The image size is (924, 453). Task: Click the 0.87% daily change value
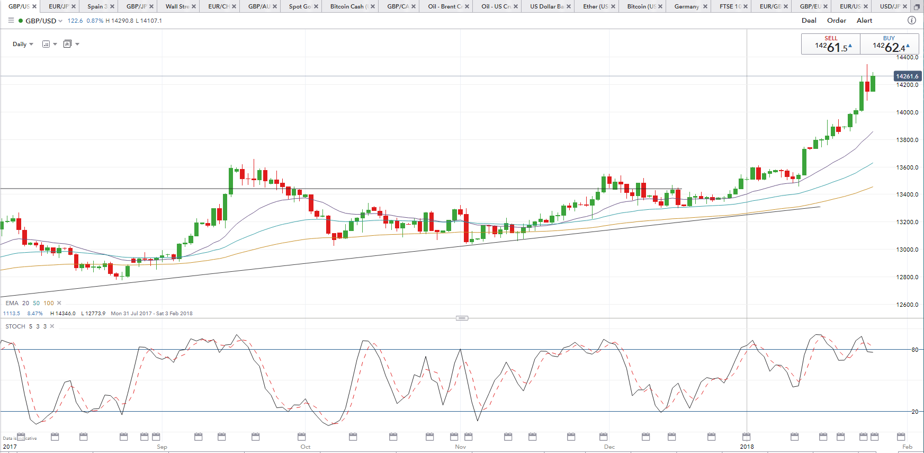pos(95,21)
